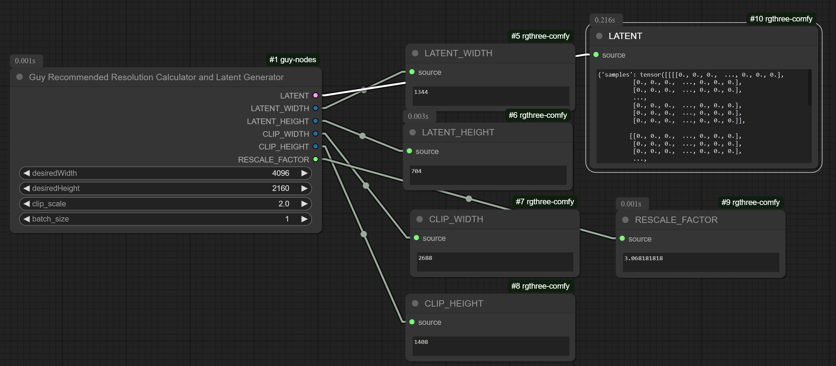Decrease desiredHeight with the left arrow
Viewport: 836px width, 366px height.
click(26, 188)
